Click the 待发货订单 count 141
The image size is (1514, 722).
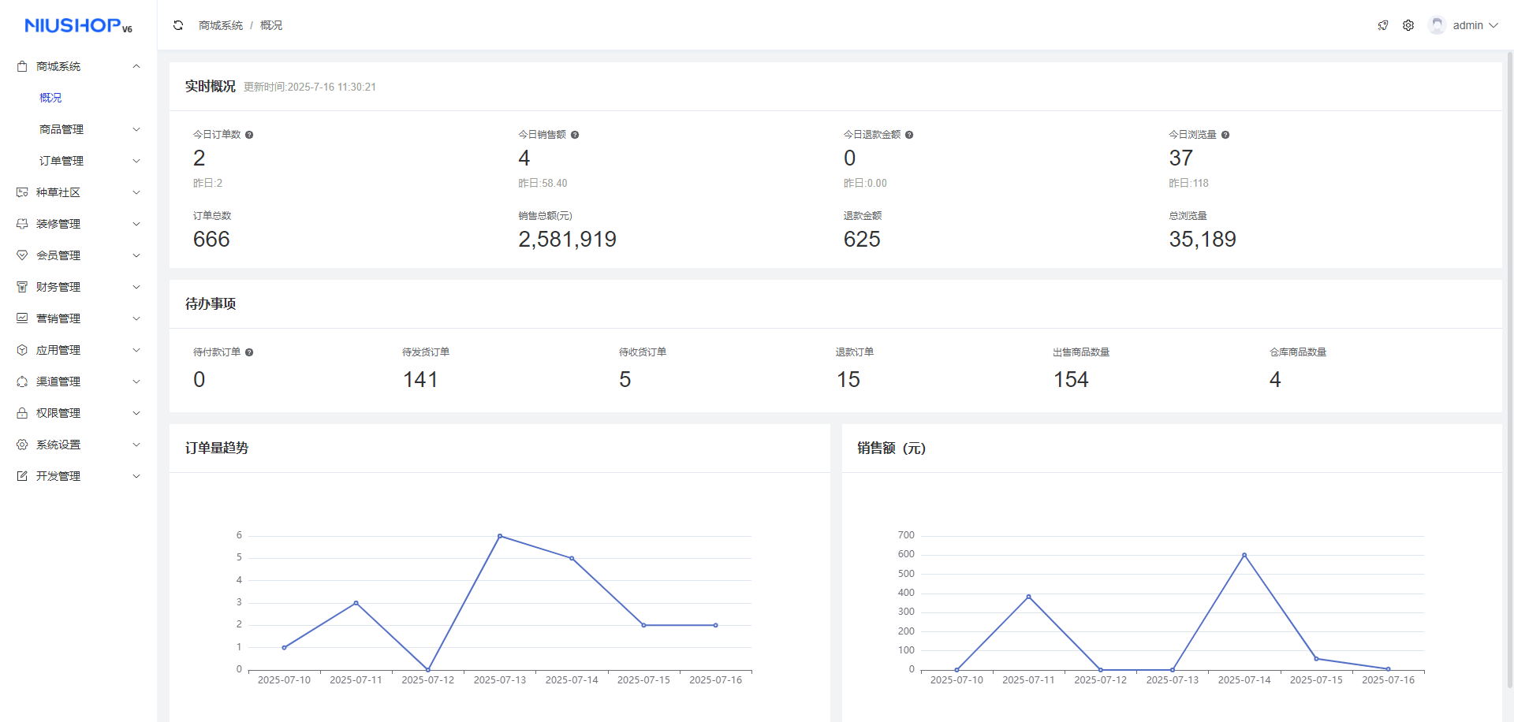tap(420, 380)
